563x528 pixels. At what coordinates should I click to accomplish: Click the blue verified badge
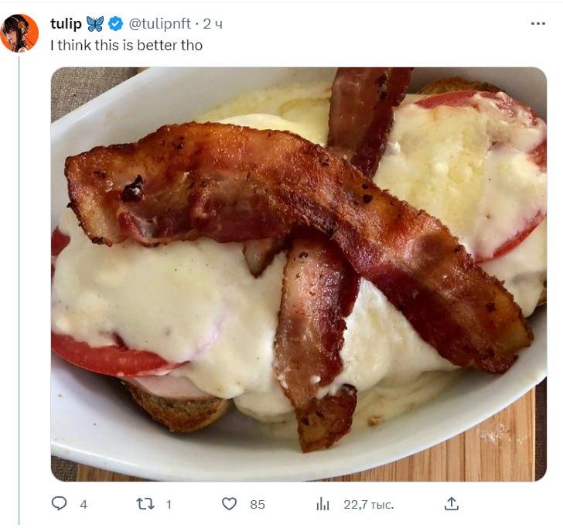116,24
